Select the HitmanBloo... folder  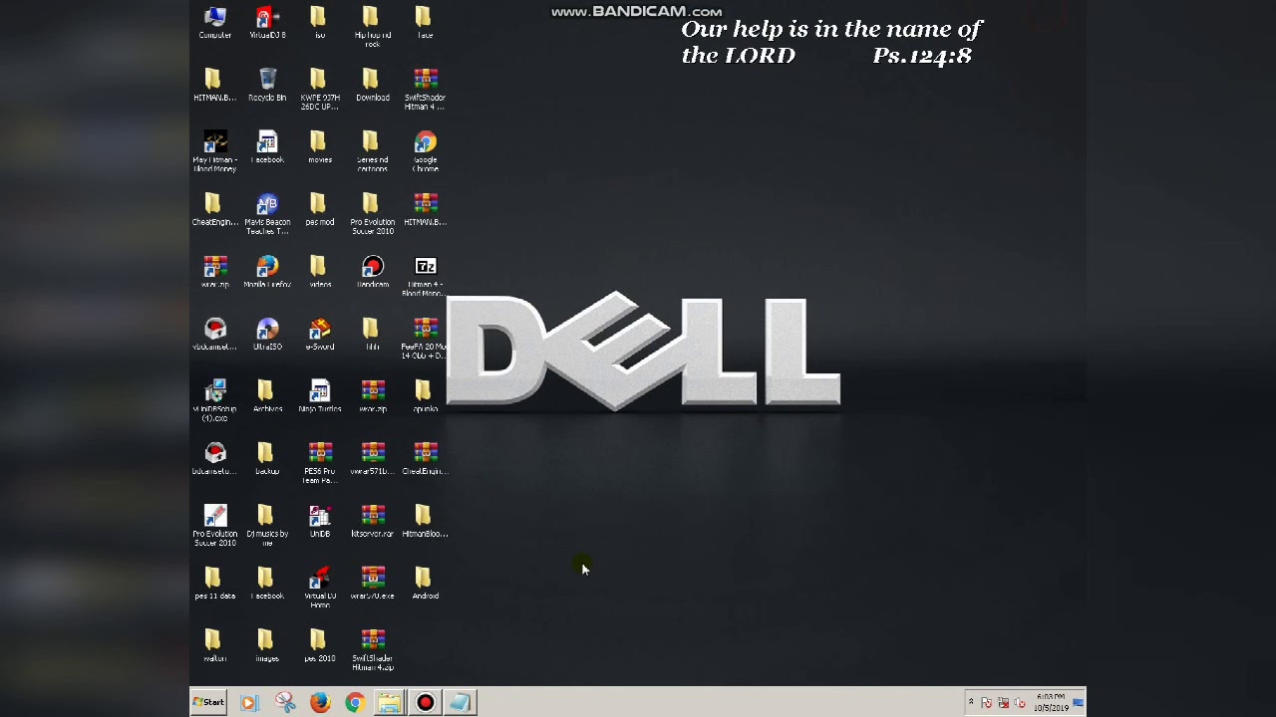(x=426, y=522)
